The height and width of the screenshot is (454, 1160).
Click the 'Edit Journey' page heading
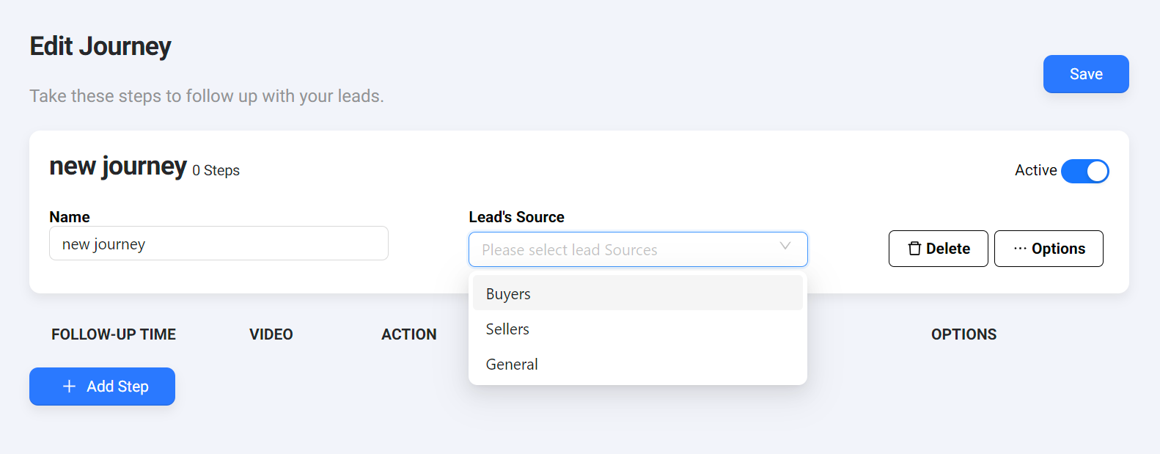tap(100, 46)
